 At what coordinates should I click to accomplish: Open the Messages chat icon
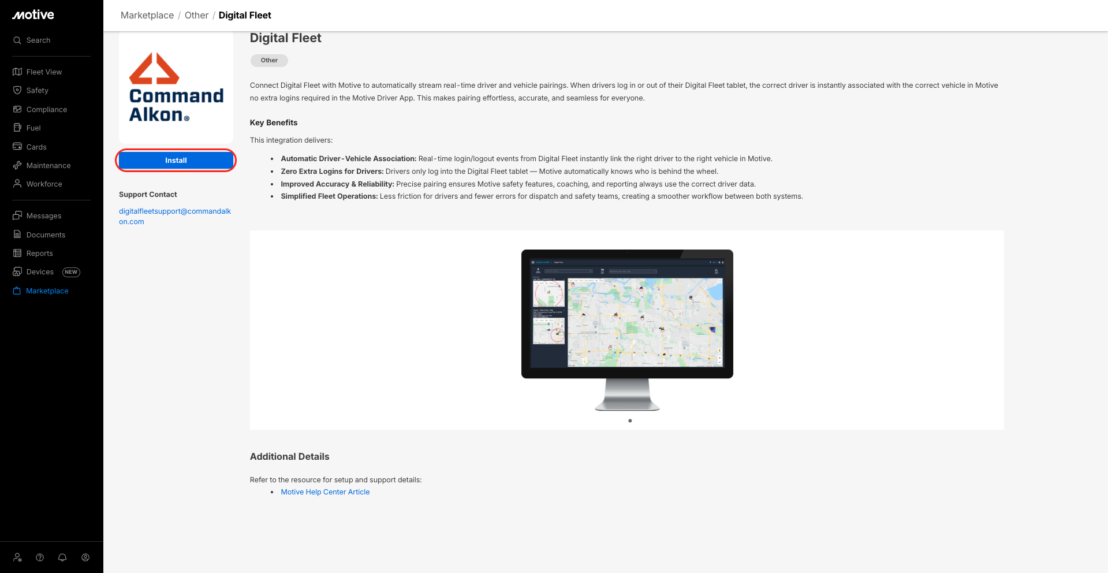(17, 215)
